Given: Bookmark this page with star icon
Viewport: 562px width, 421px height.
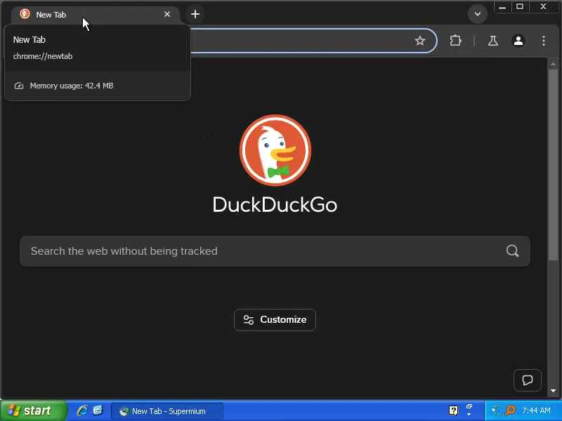Looking at the screenshot, I should pyautogui.click(x=419, y=41).
